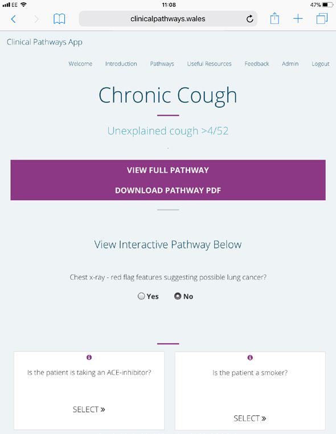This screenshot has width=336, height=434.
Task: Tap the clinicalpathways.wales address bar
Action: click(x=168, y=19)
